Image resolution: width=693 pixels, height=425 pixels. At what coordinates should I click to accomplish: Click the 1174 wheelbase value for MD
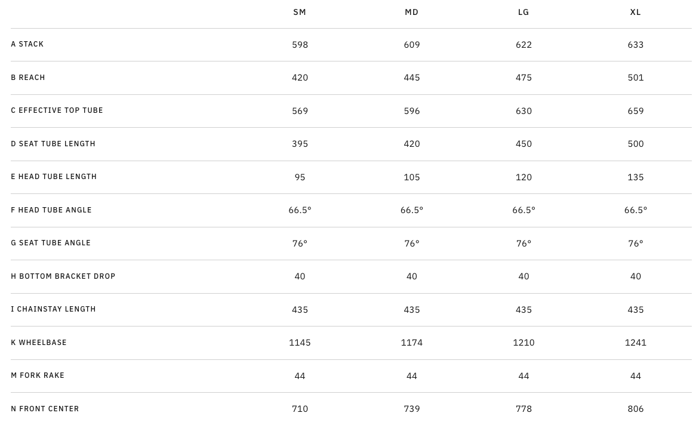coord(412,343)
